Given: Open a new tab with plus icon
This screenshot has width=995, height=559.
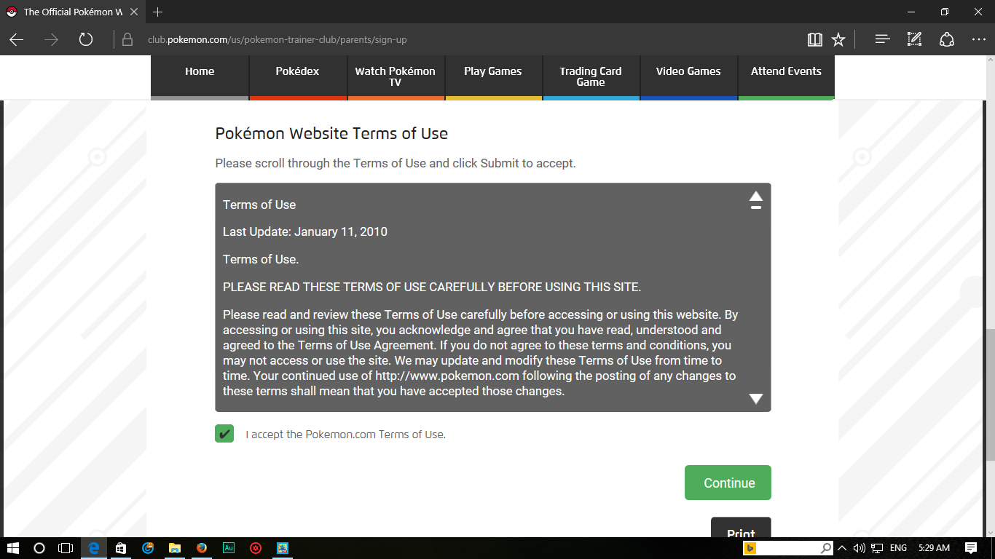Looking at the screenshot, I should tap(158, 12).
